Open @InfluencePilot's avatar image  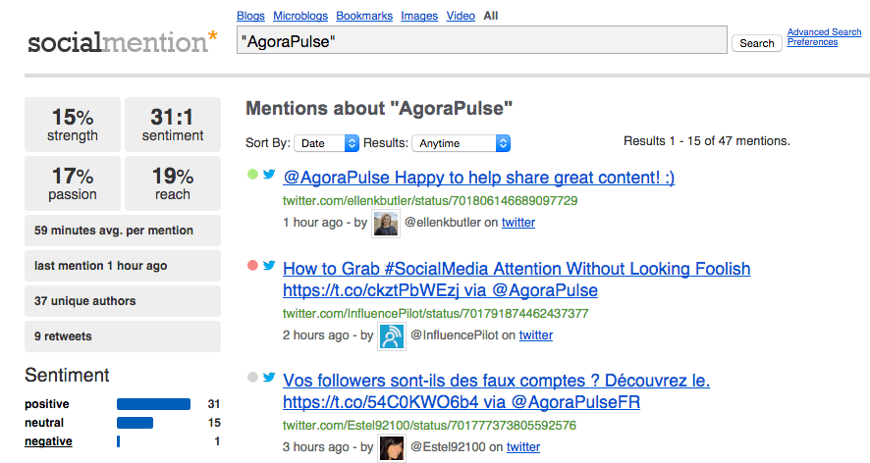coord(392,336)
